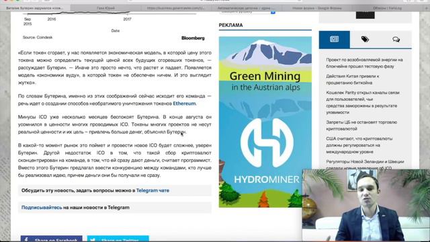Click the '2017' label on chart axis

point(127,19)
